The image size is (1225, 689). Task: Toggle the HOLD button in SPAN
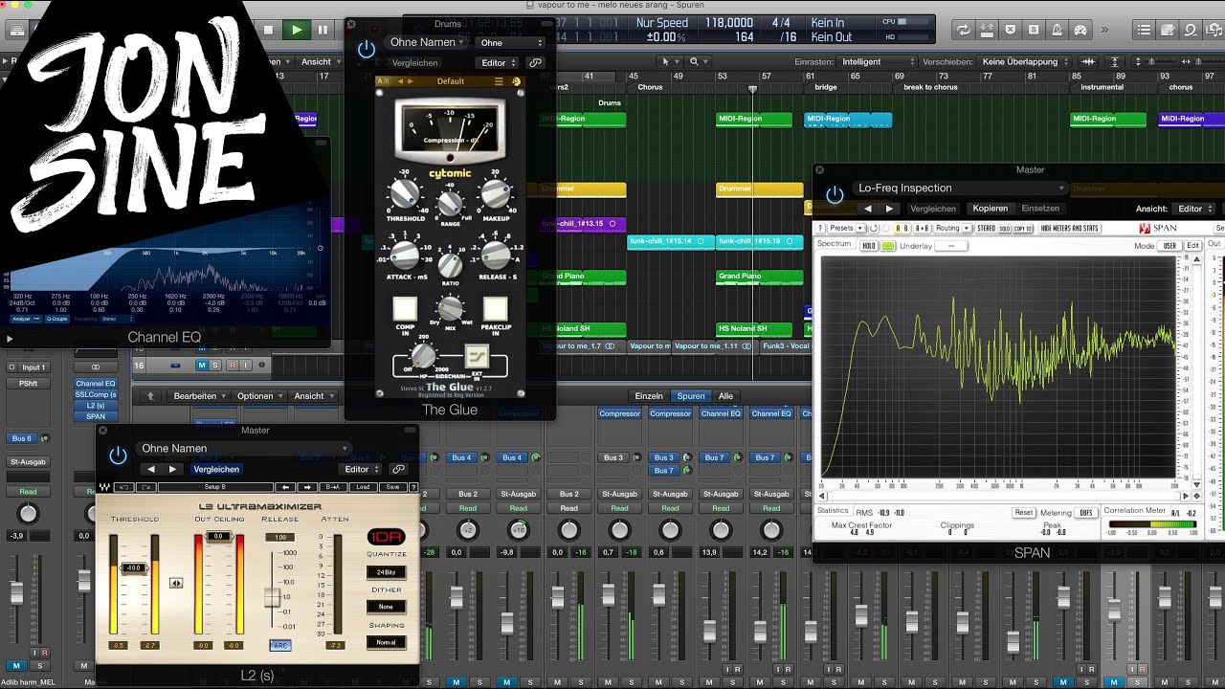click(x=869, y=246)
